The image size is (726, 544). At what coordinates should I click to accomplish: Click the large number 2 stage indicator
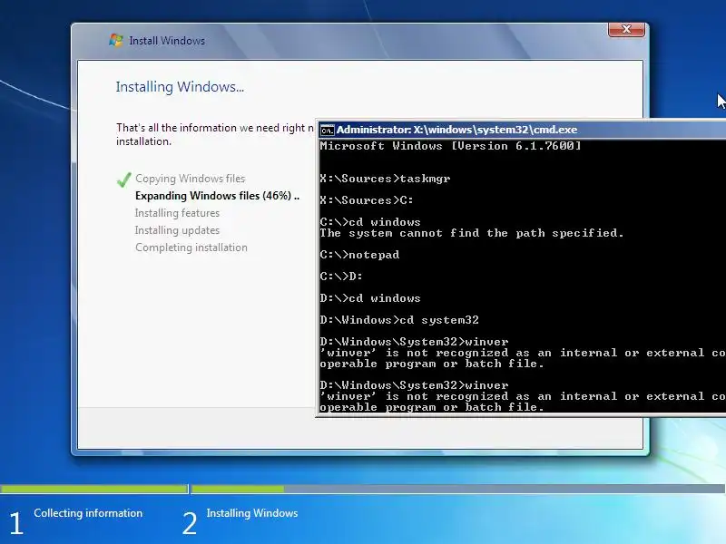[190, 524]
